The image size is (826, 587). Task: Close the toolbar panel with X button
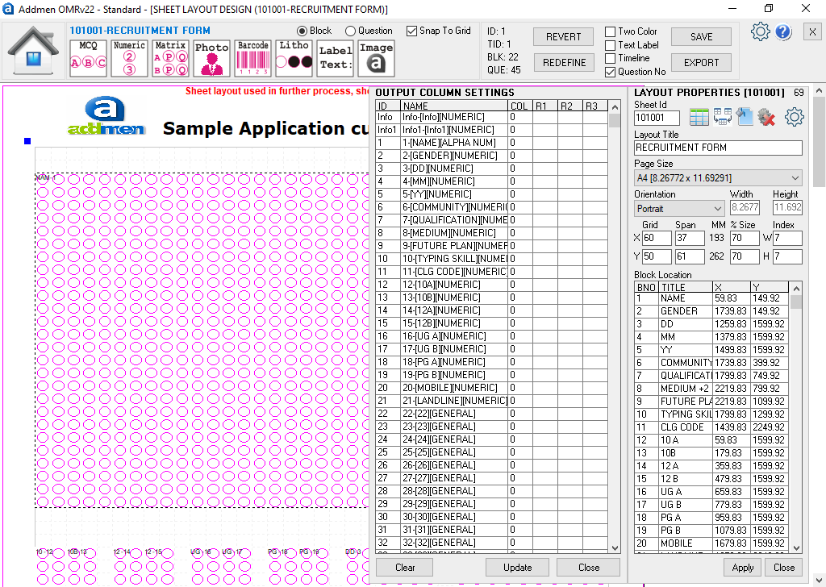[812, 32]
